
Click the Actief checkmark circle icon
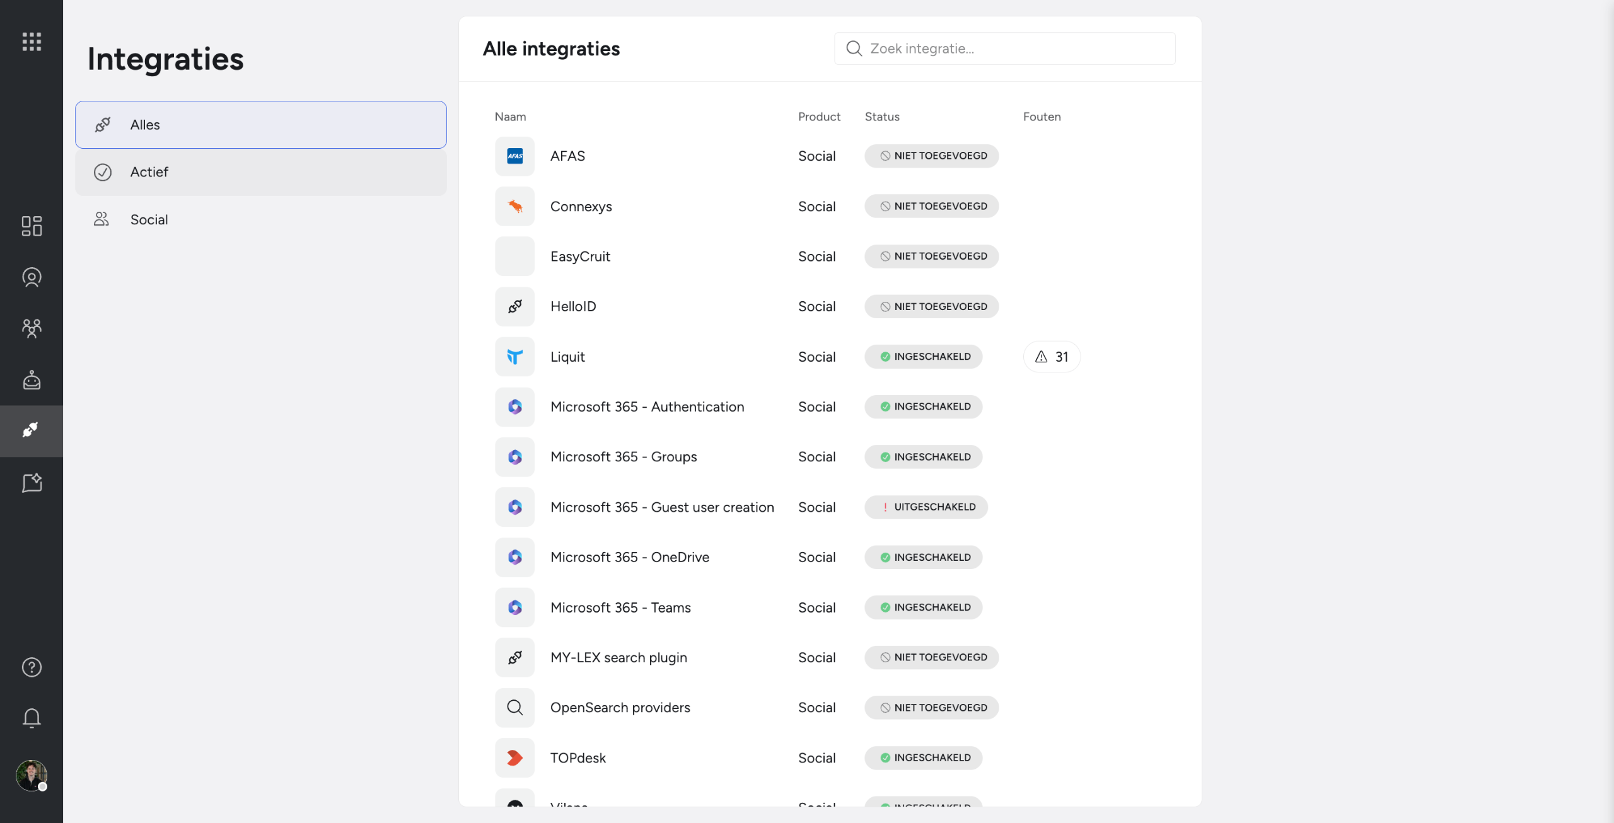[x=103, y=172]
